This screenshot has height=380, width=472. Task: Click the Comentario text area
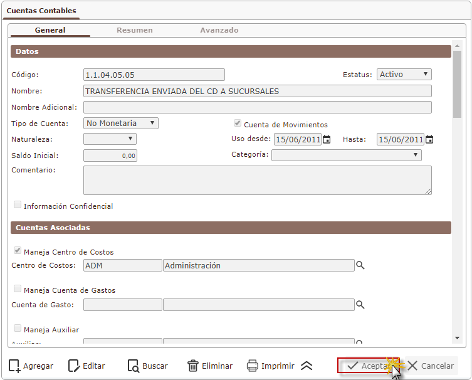258,180
